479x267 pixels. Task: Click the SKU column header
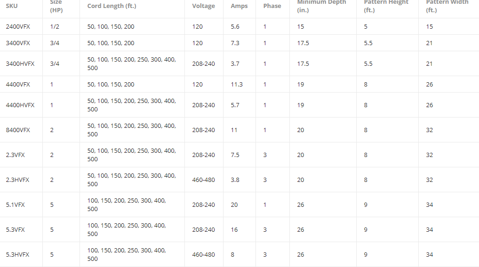(12, 6)
